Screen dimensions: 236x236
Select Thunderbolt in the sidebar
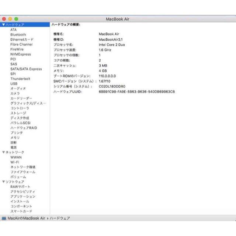point(20,79)
